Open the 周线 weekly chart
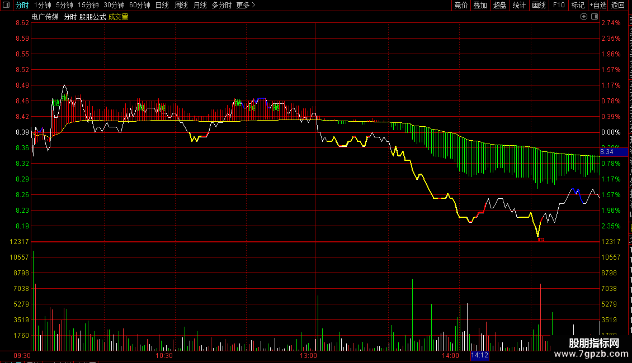This screenshot has width=632, height=363. pyautogui.click(x=181, y=5)
